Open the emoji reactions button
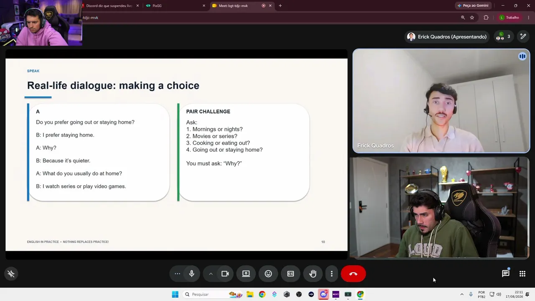Viewport: 535px width, 301px height. click(268, 274)
